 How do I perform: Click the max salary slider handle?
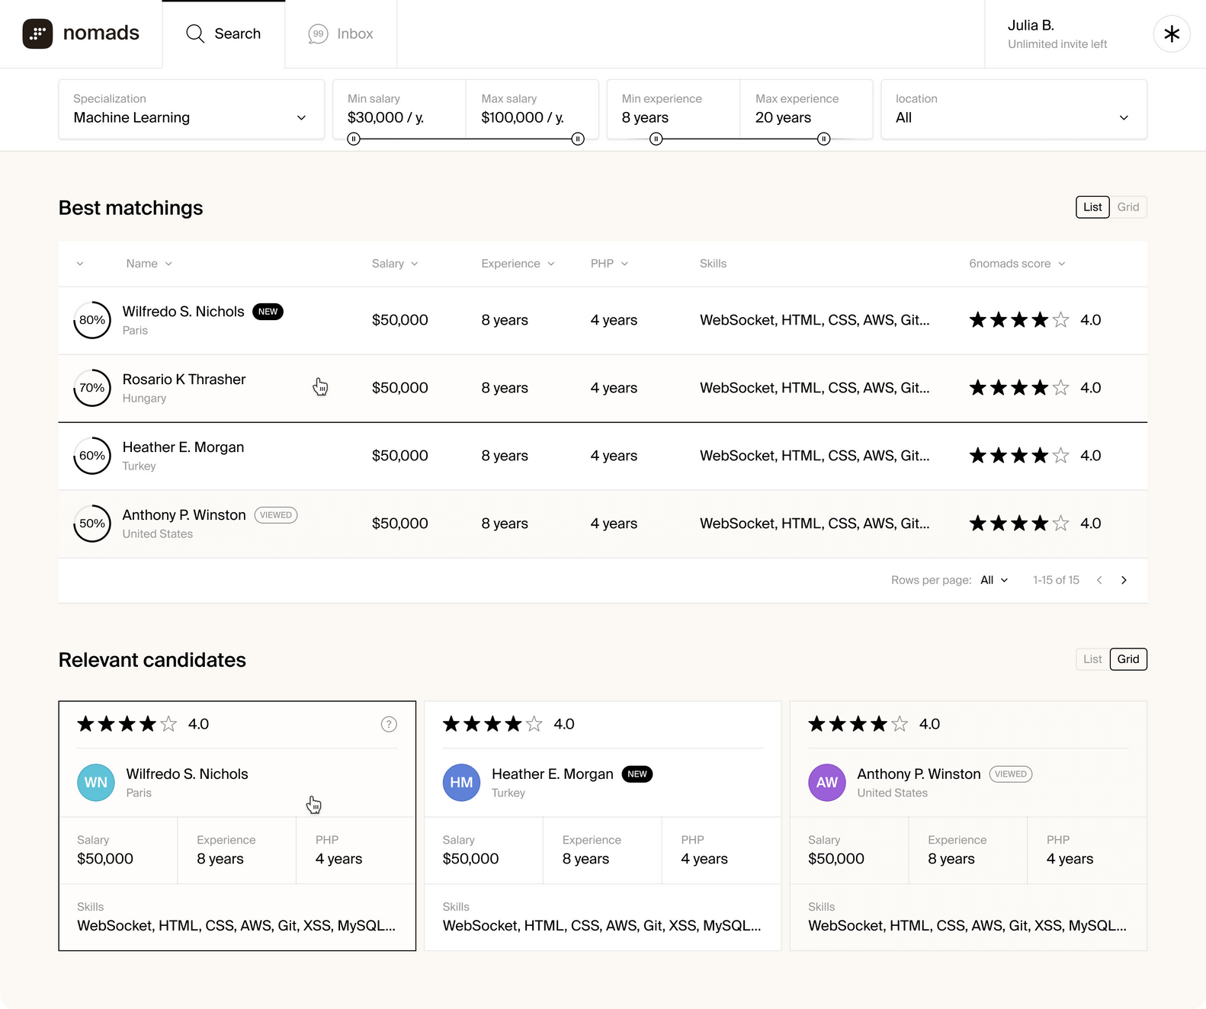click(578, 139)
